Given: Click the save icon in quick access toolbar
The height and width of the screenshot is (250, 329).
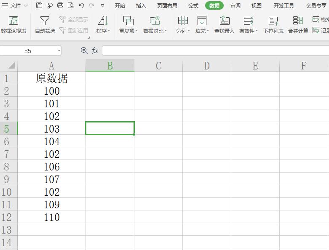Looking at the screenshot, I should (39, 5).
